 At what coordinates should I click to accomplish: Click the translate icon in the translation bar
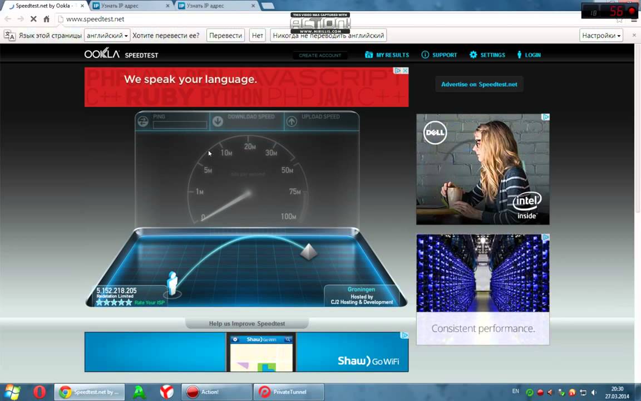click(x=9, y=36)
